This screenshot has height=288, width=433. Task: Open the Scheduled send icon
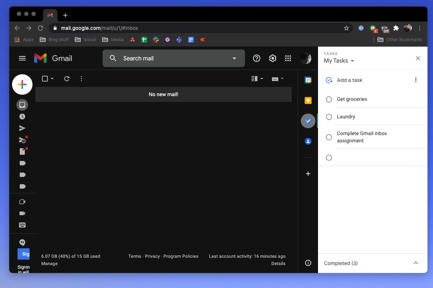23,140
